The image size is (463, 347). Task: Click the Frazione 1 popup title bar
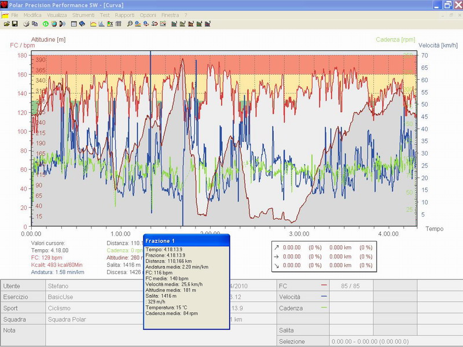[186, 240]
